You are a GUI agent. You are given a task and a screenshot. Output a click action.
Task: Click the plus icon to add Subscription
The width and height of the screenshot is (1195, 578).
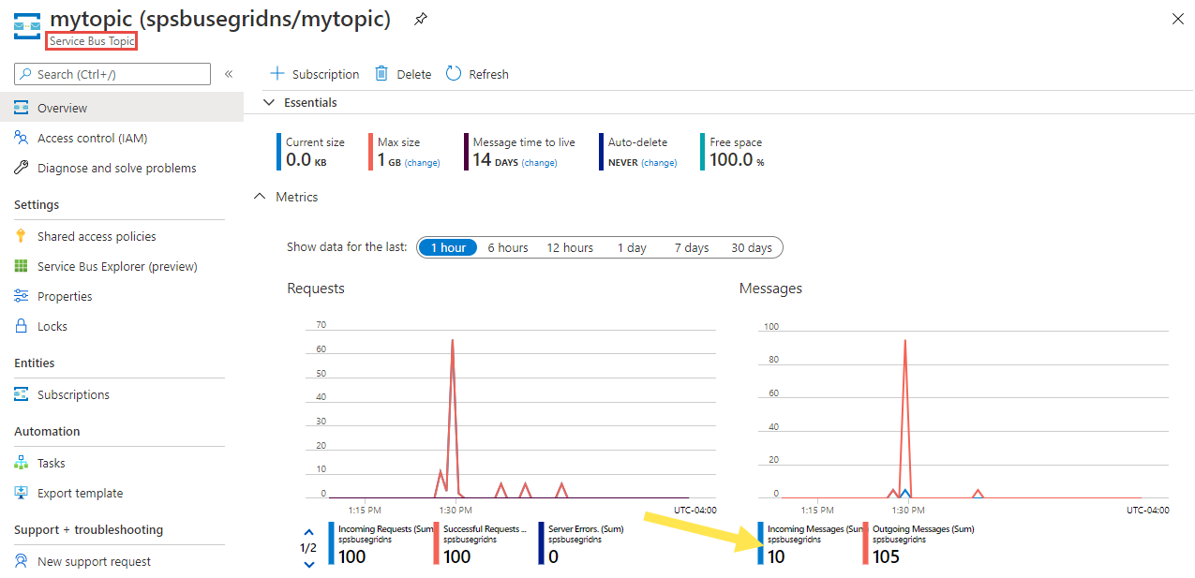(276, 73)
